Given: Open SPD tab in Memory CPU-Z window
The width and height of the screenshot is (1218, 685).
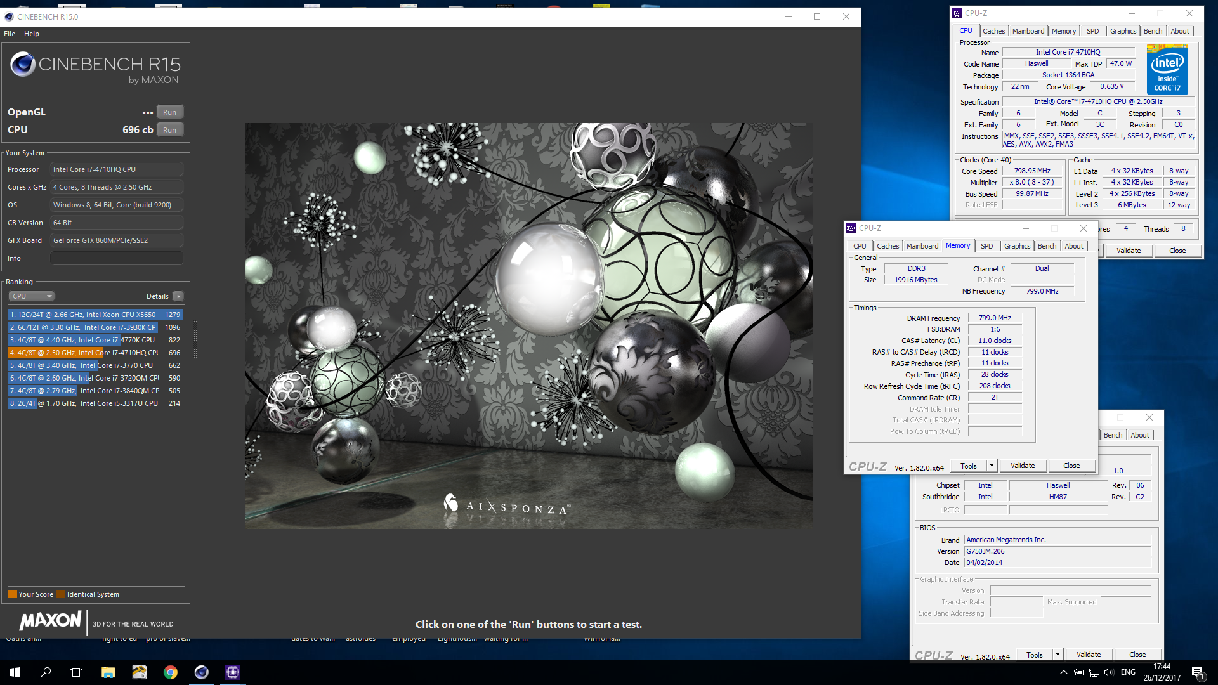Looking at the screenshot, I should pos(986,246).
